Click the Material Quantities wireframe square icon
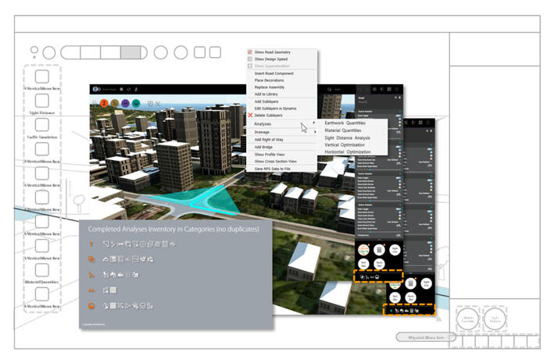Viewport: 554px width, 363px height. coord(42,294)
